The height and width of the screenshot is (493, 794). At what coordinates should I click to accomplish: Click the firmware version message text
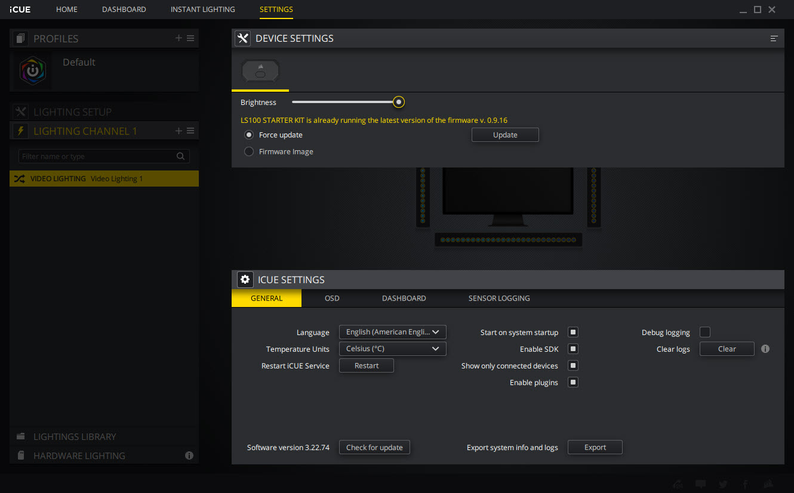[374, 120]
